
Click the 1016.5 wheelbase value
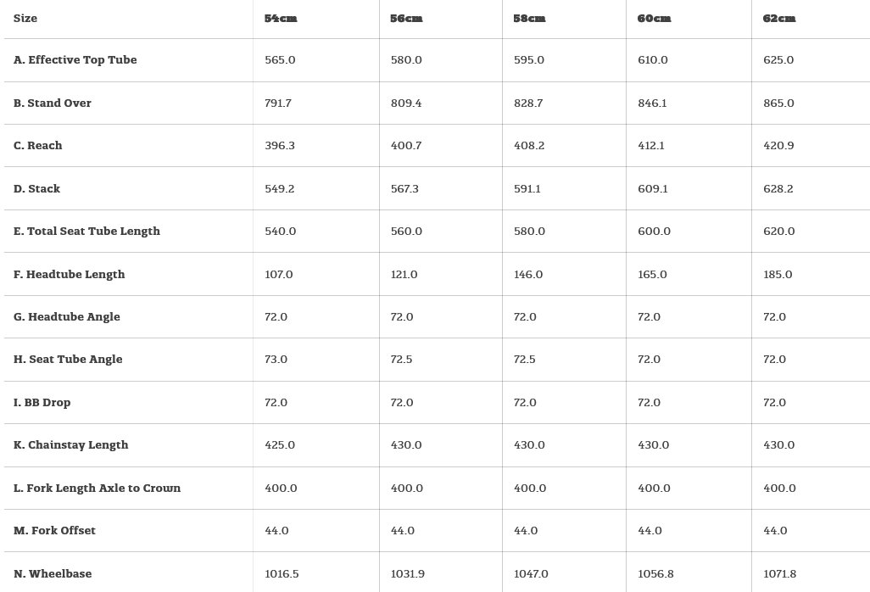pyautogui.click(x=282, y=574)
